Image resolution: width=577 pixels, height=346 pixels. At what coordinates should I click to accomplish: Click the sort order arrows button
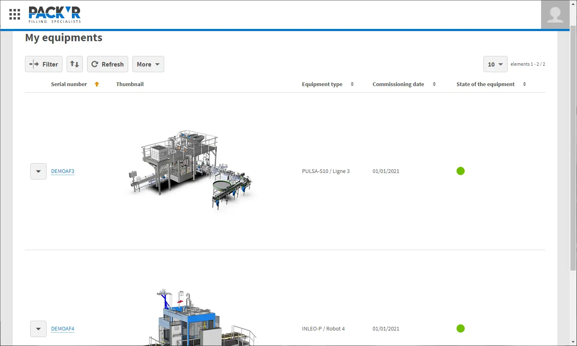point(75,64)
